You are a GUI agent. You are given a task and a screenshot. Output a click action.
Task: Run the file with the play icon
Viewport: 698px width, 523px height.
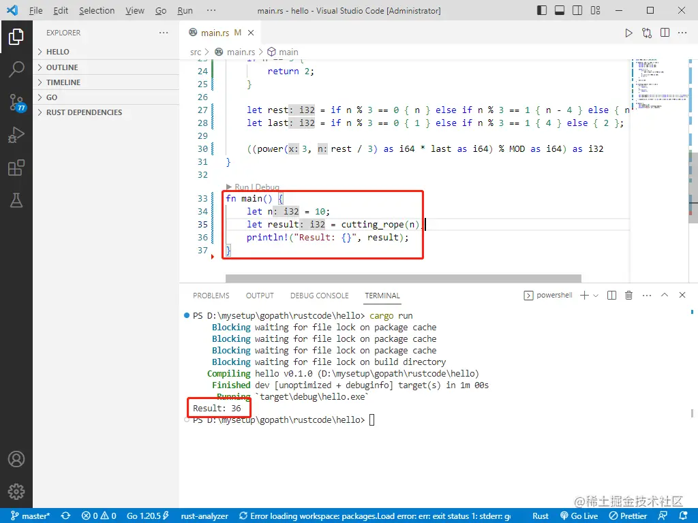(628, 33)
